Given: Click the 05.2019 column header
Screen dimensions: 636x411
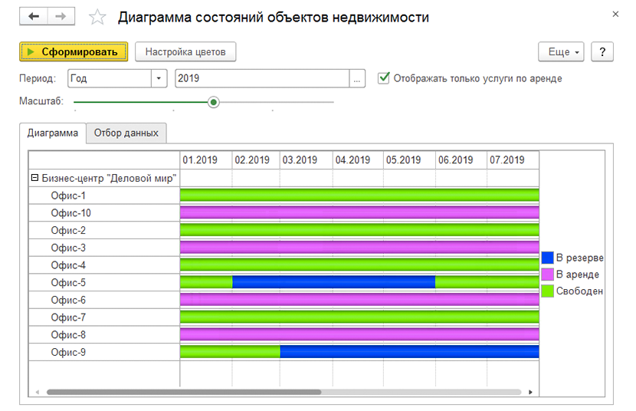Looking at the screenshot, I should (410, 159).
